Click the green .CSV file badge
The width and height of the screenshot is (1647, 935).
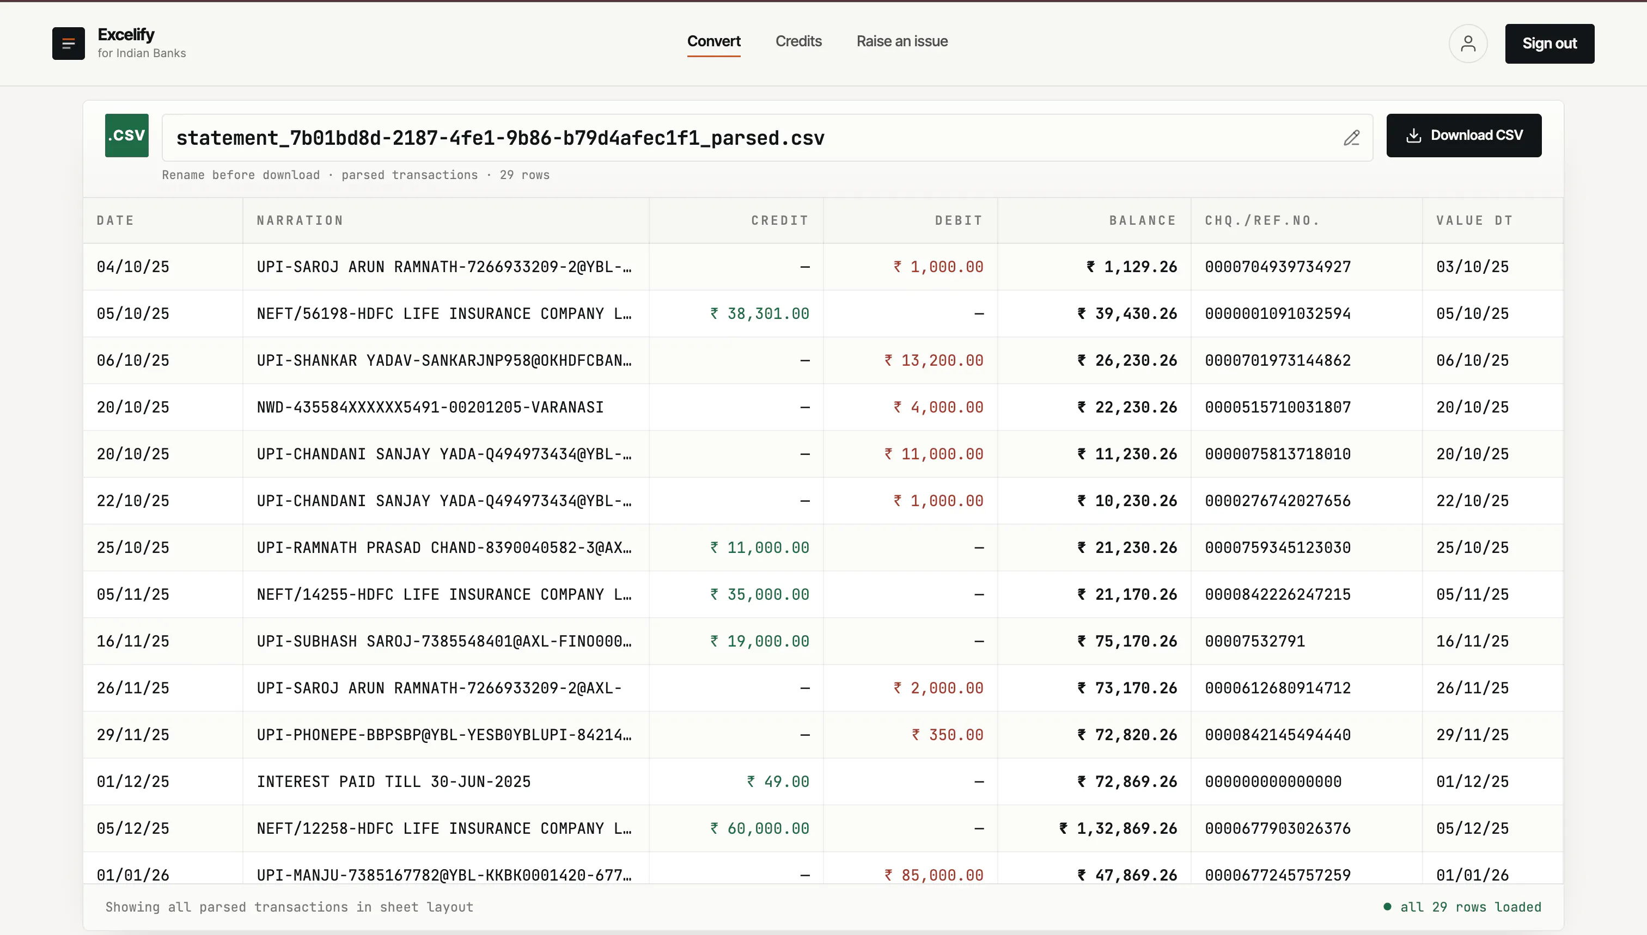tap(126, 135)
